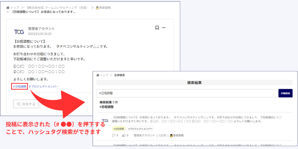Open the three-dot more options menu
Image resolution: width=298 pixels, height=149 pixels.
click(x=164, y=28)
